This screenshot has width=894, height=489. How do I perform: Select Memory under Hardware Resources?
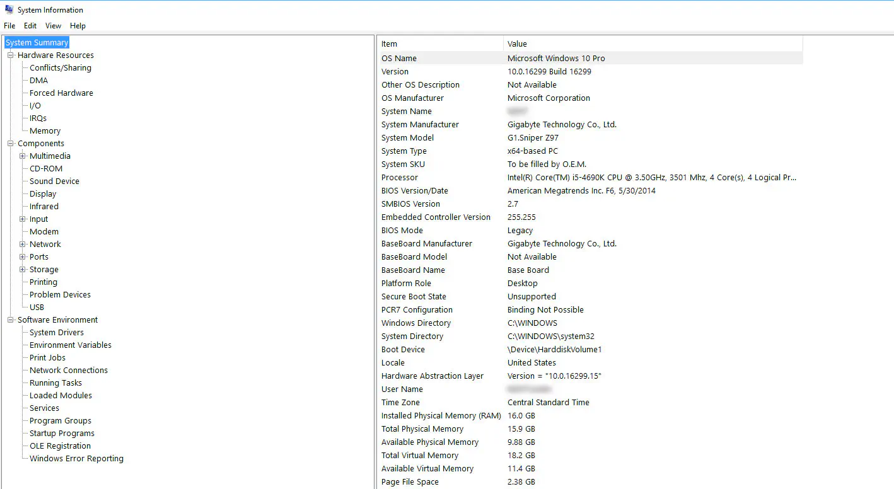click(x=45, y=130)
